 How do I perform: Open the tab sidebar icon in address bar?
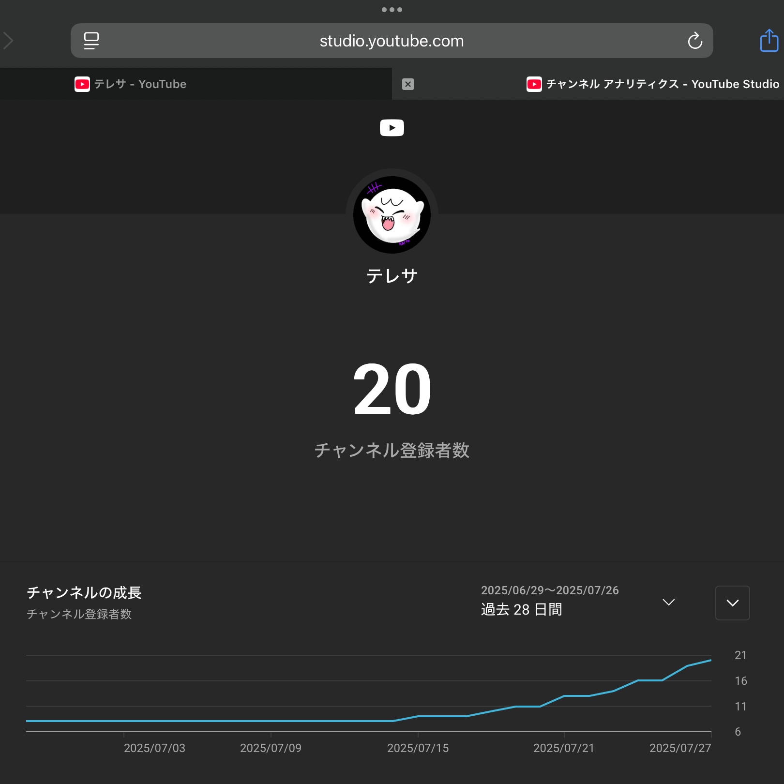tap(91, 41)
